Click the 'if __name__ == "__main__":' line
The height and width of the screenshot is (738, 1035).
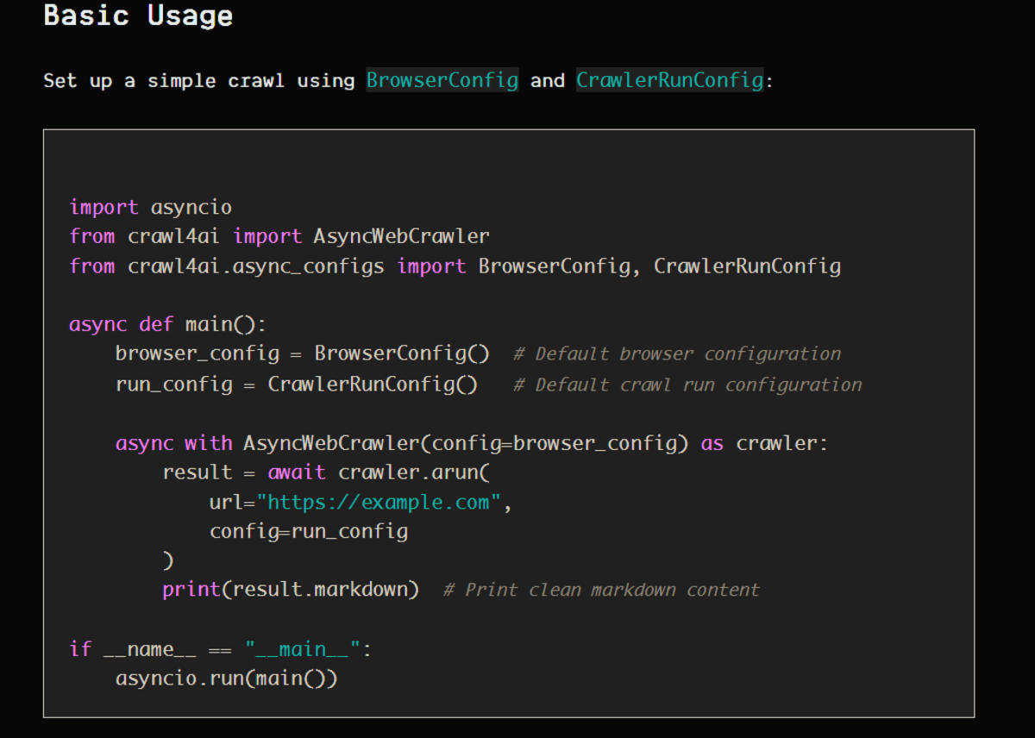220,649
